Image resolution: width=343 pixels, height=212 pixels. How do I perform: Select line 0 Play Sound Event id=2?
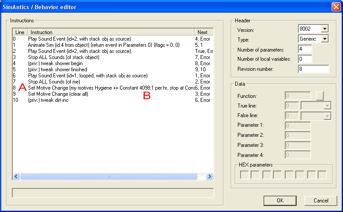113,39
